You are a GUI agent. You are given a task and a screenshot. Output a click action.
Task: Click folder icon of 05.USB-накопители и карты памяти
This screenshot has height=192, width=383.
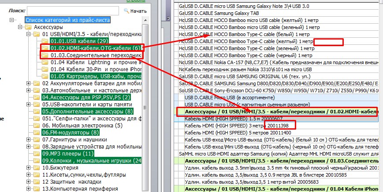tap(37, 105)
